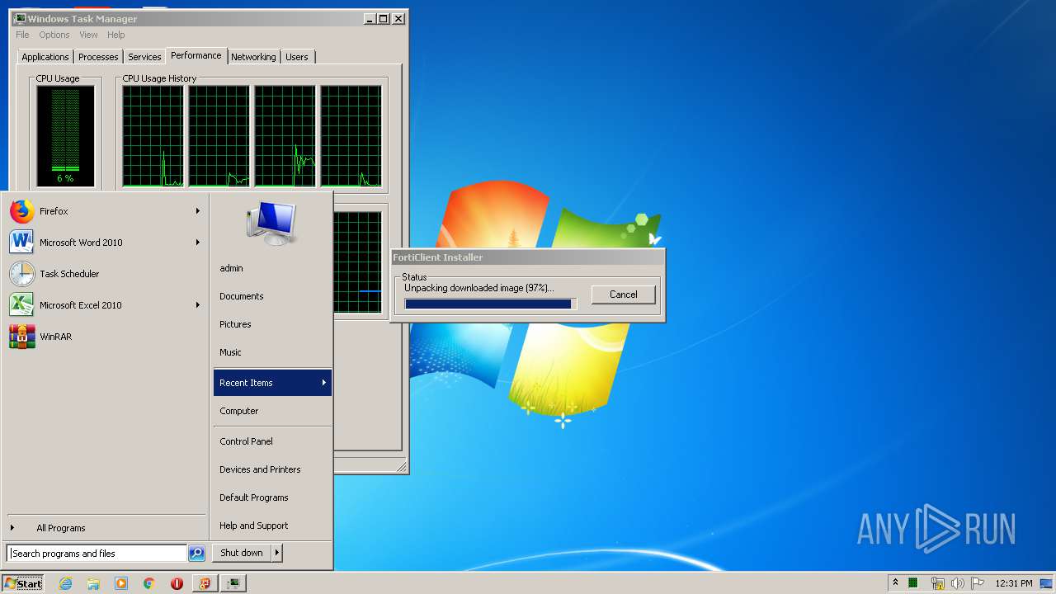
Task: Open the Task Scheduler clock icon
Action: coord(21,274)
